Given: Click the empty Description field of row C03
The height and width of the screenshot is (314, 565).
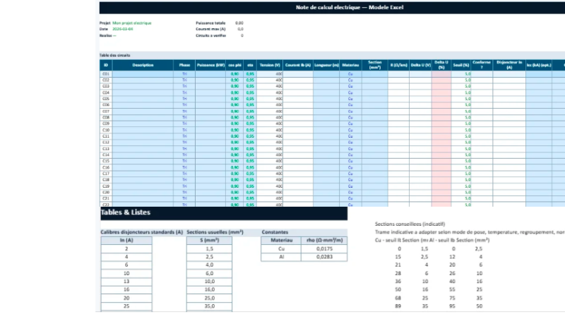Looking at the screenshot, I should (x=143, y=86).
